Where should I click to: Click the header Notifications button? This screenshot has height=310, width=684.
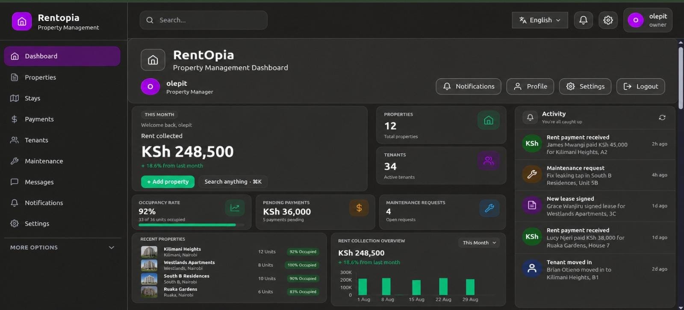(x=469, y=86)
